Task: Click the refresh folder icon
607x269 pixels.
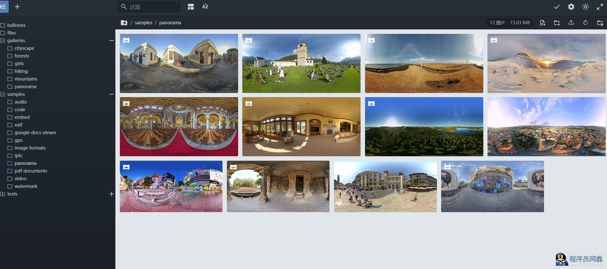Action: point(586,23)
